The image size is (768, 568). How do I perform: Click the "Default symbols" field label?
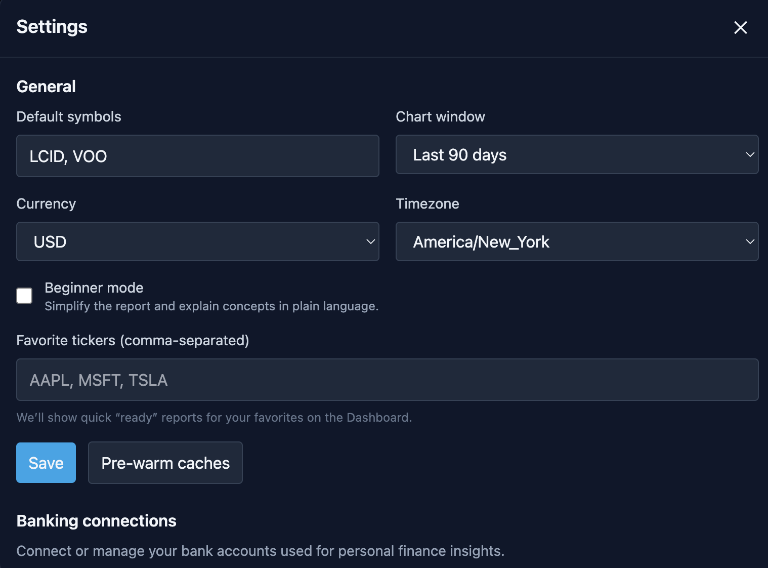(69, 116)
